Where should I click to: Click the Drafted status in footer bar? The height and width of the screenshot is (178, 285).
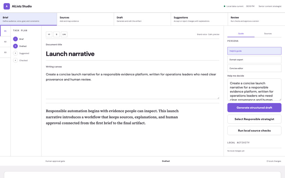(x=166, y=161)
